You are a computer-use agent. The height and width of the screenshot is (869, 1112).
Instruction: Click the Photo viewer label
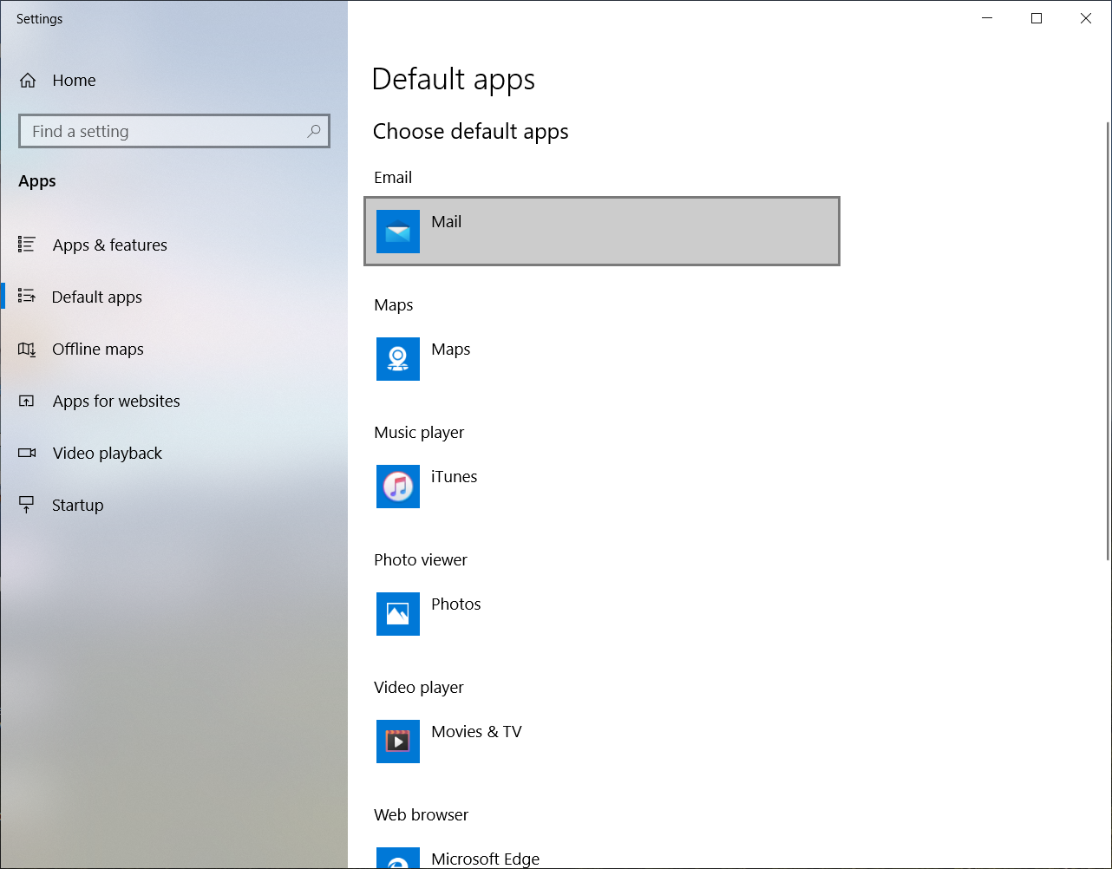click(421, 559)
